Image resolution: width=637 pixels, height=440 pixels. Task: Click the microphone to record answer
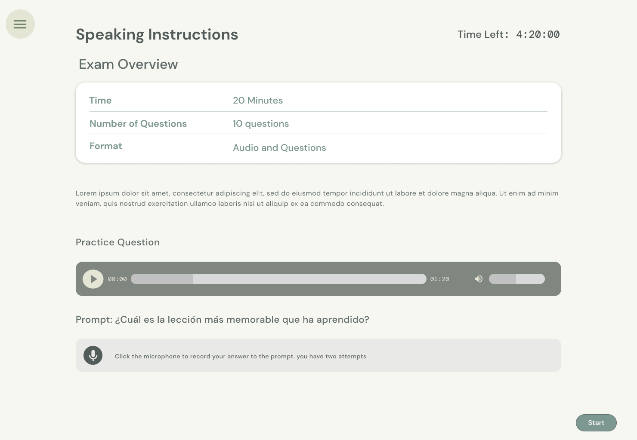93,355
